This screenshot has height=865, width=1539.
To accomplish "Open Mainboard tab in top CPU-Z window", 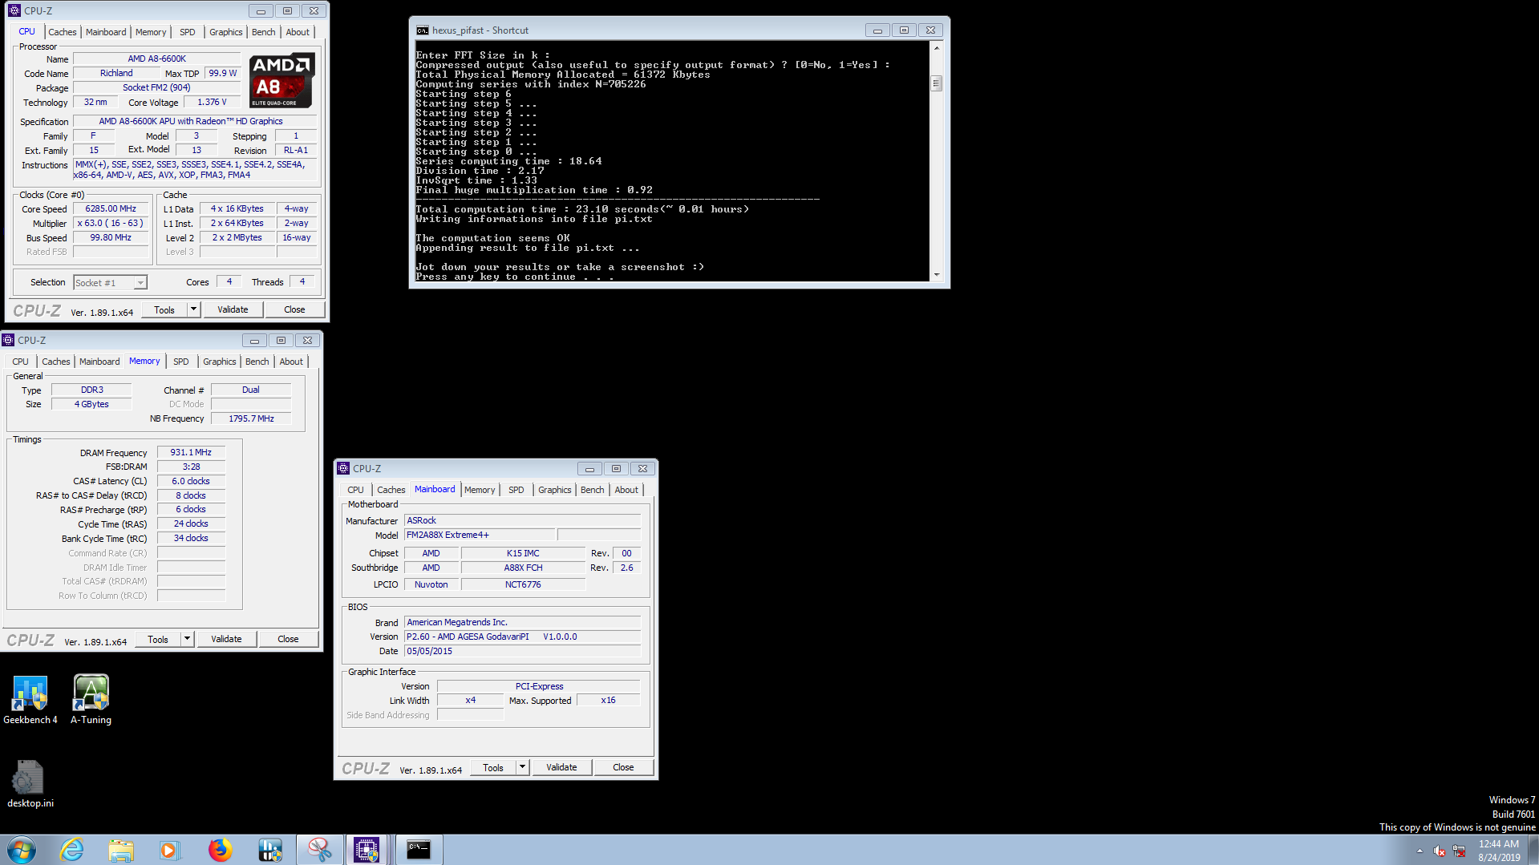I will (106, 32).
